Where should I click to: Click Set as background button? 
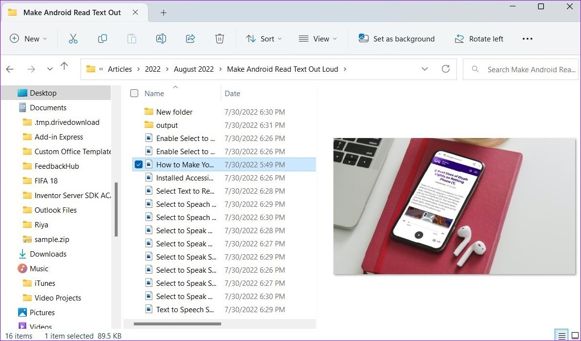[396, 39]
